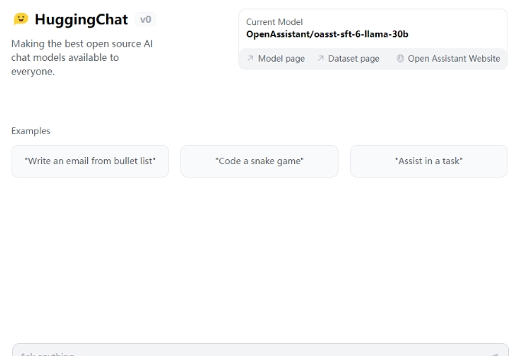Click the tagline about open source AI models
525x356 pixels.
pyautogui.click(x=82, y=58)
